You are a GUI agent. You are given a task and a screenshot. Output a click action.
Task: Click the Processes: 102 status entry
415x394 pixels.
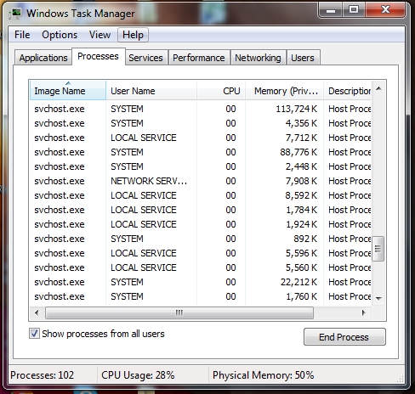point(42,375)
